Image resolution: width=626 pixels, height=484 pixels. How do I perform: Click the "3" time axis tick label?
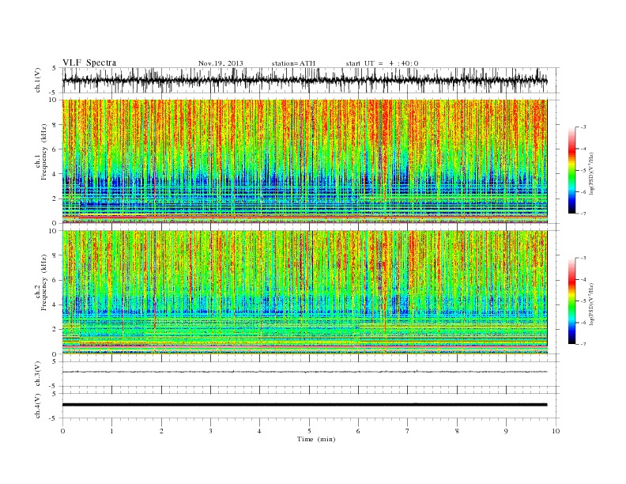(x=210, y=431)
